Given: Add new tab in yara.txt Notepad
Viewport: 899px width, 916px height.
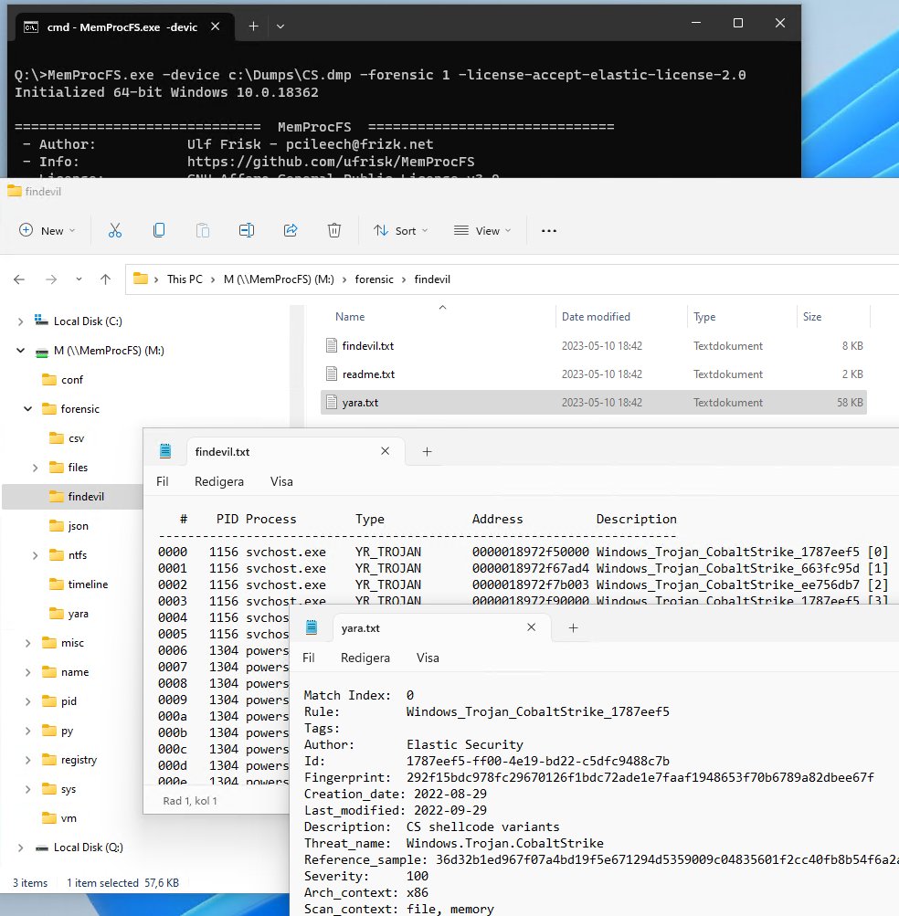Looking at the screenshot, I should pyautogui.click(x=574, y=628).
